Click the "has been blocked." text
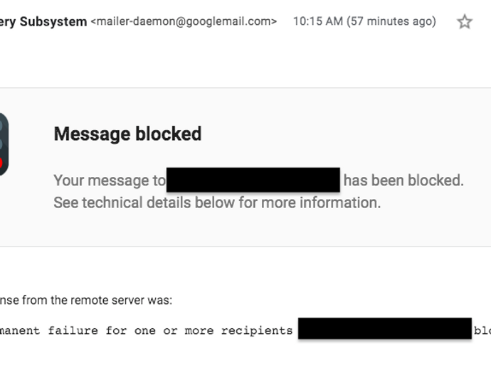 point(403,180)
